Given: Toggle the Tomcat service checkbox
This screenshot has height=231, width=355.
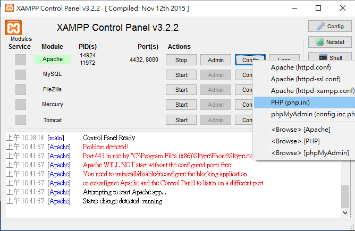Looking at the screenshot, I should tap(21, 119).
